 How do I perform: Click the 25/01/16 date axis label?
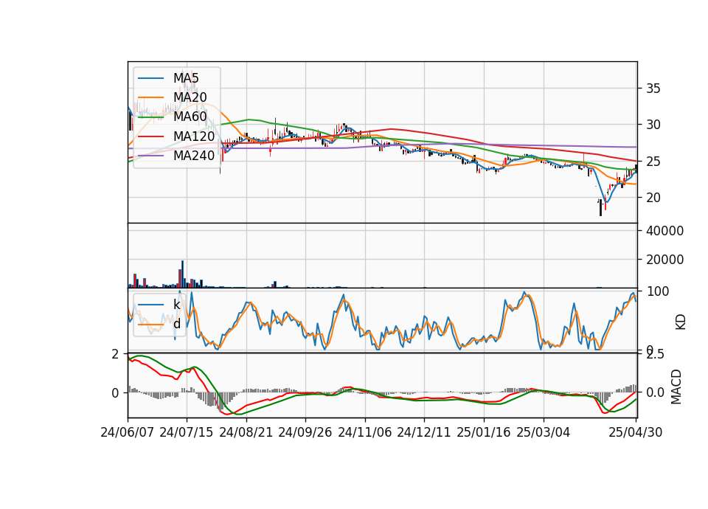click(x=484, y=432)
